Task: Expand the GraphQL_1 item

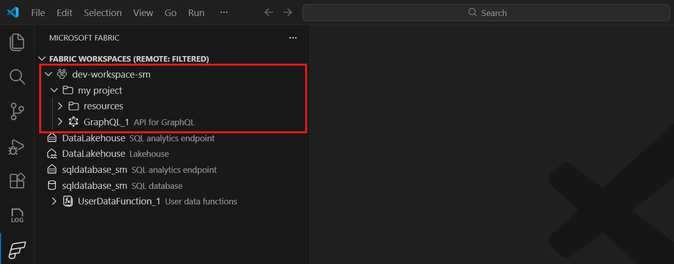Action: (60, 122)
